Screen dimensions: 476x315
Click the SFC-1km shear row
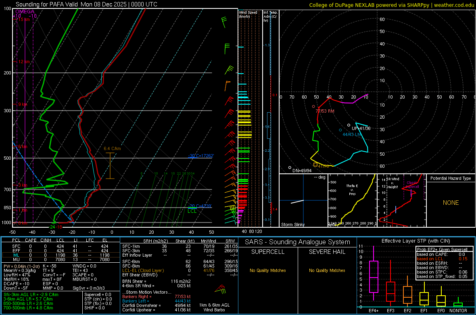click(180, 246)
